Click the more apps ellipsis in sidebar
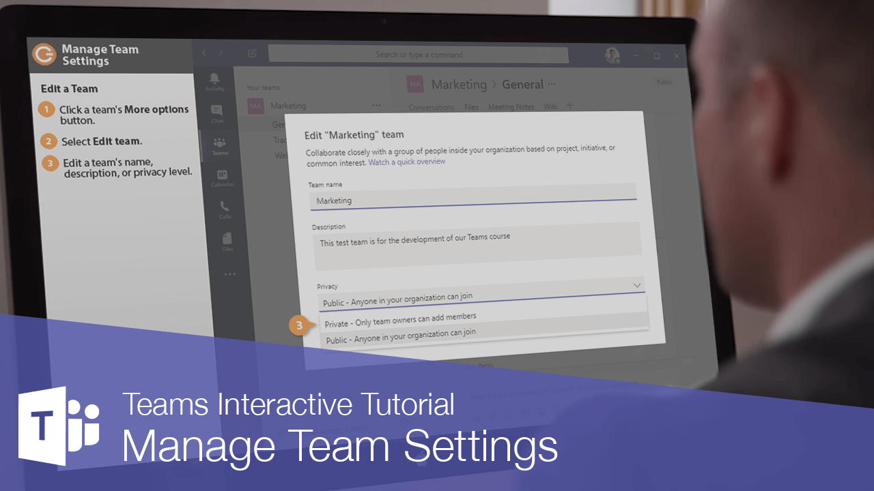Viewport: 874px width, 491px height. click(x=230, y=273)
